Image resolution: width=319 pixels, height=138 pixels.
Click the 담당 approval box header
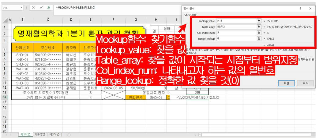pyautogui.click(x=167, y=28)
